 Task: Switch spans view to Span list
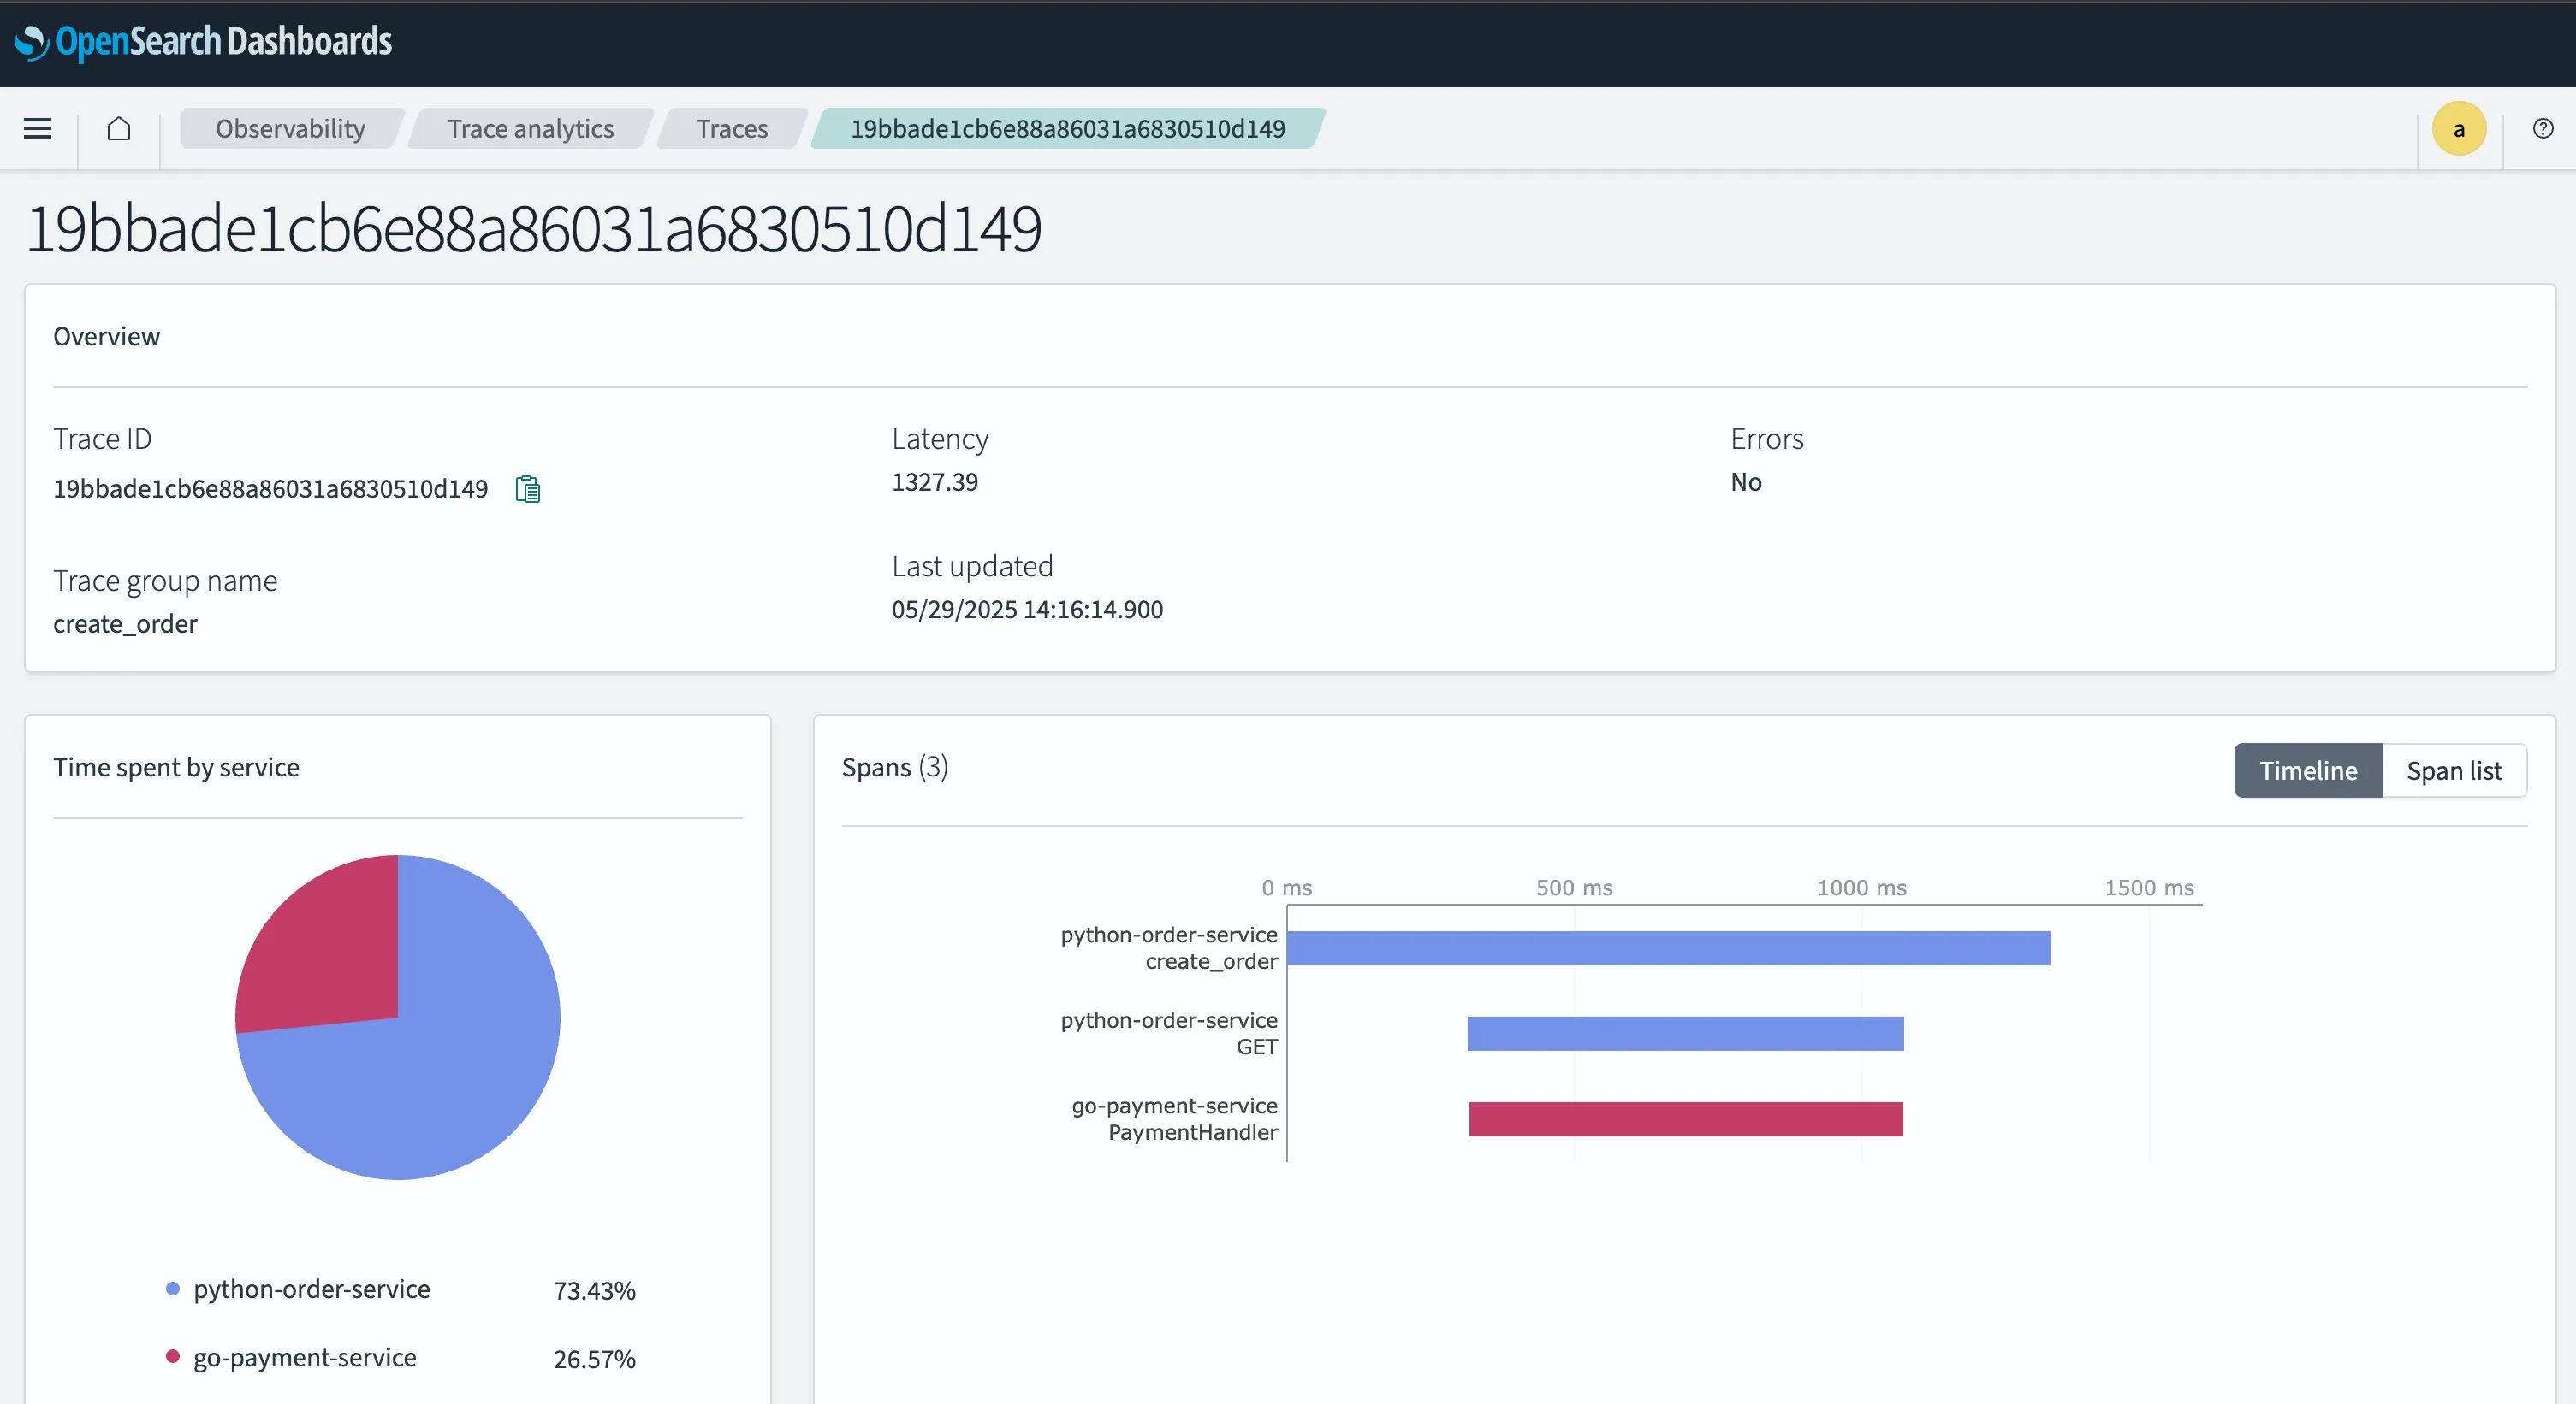click(x=2455, y=770)
